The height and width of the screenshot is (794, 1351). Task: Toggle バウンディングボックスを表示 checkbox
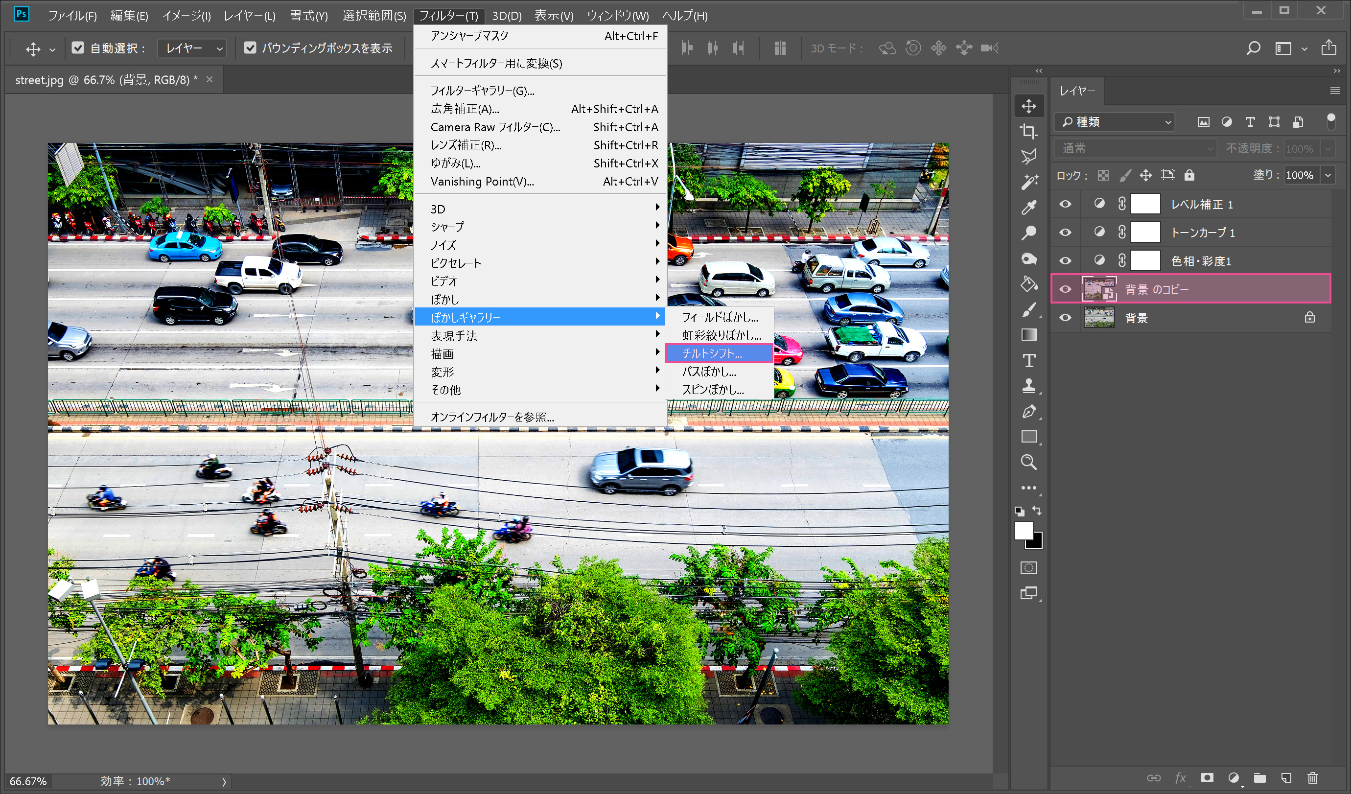(250, 48)
